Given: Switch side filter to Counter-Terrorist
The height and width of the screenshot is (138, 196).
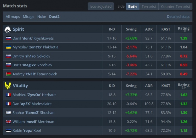Looking at the screenshot, I should [x=175, y=6].
